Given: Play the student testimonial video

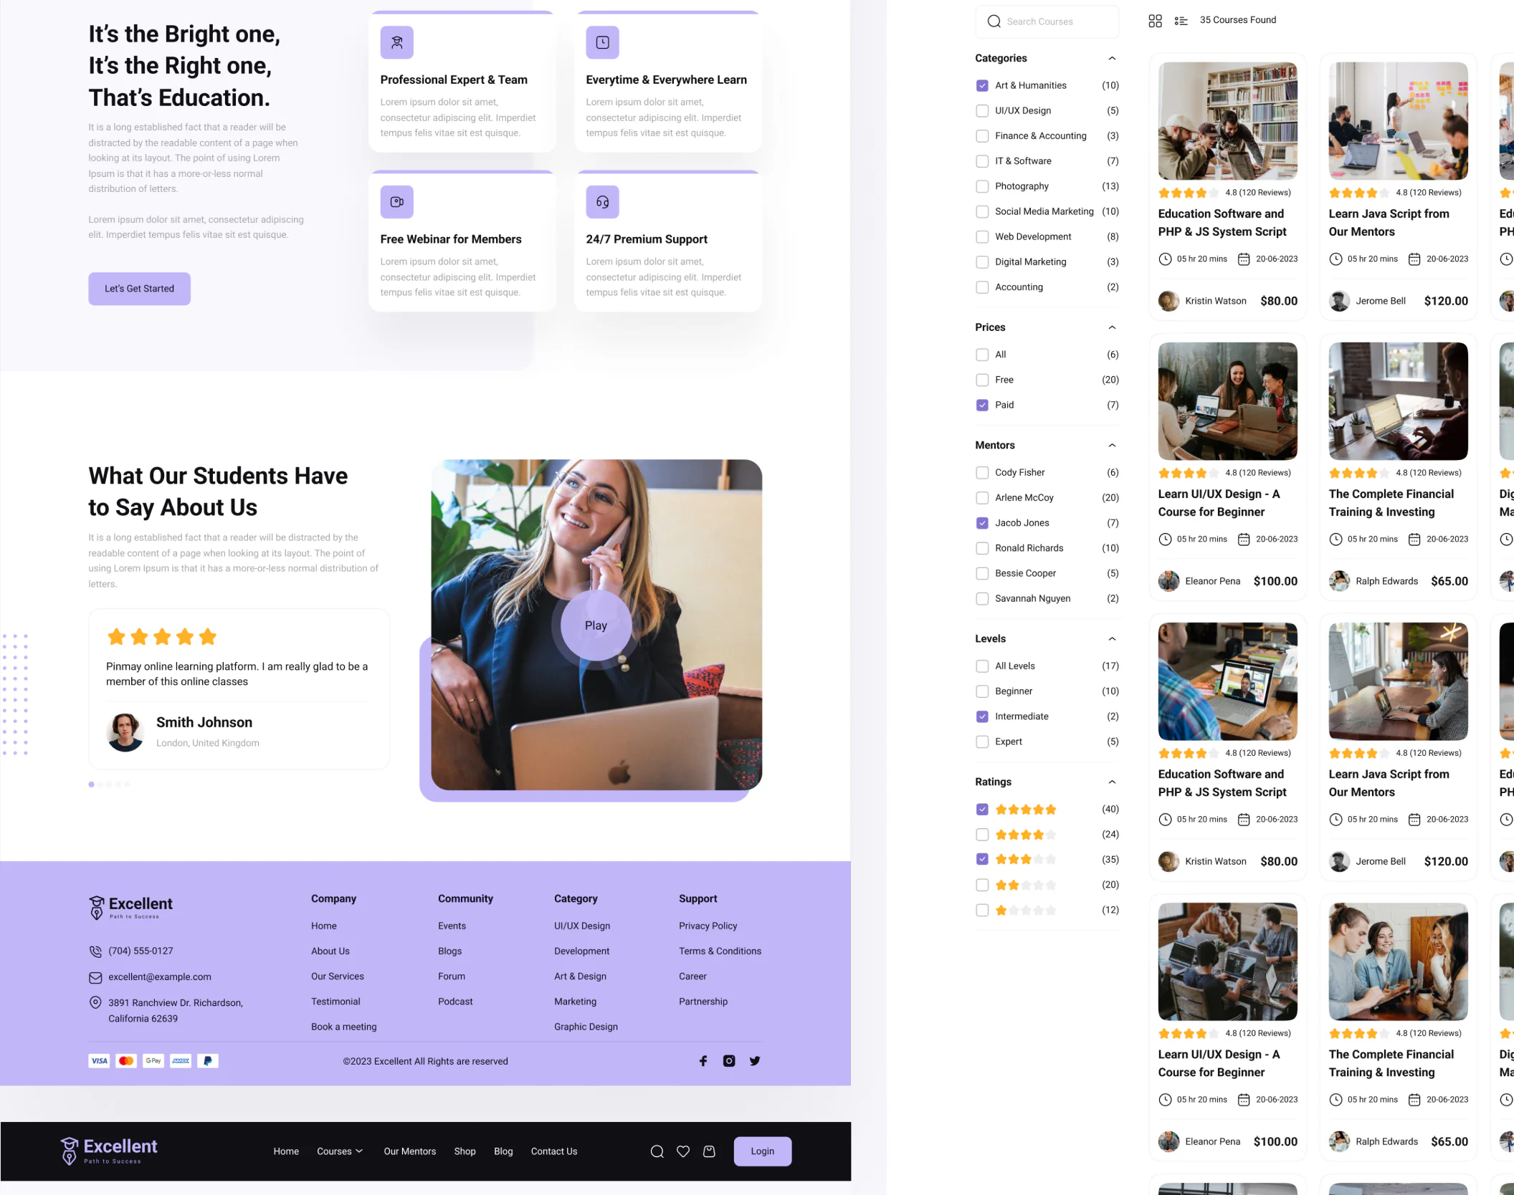Looking at the screenshot, I should pyautogui.click(x=596, y=625).
